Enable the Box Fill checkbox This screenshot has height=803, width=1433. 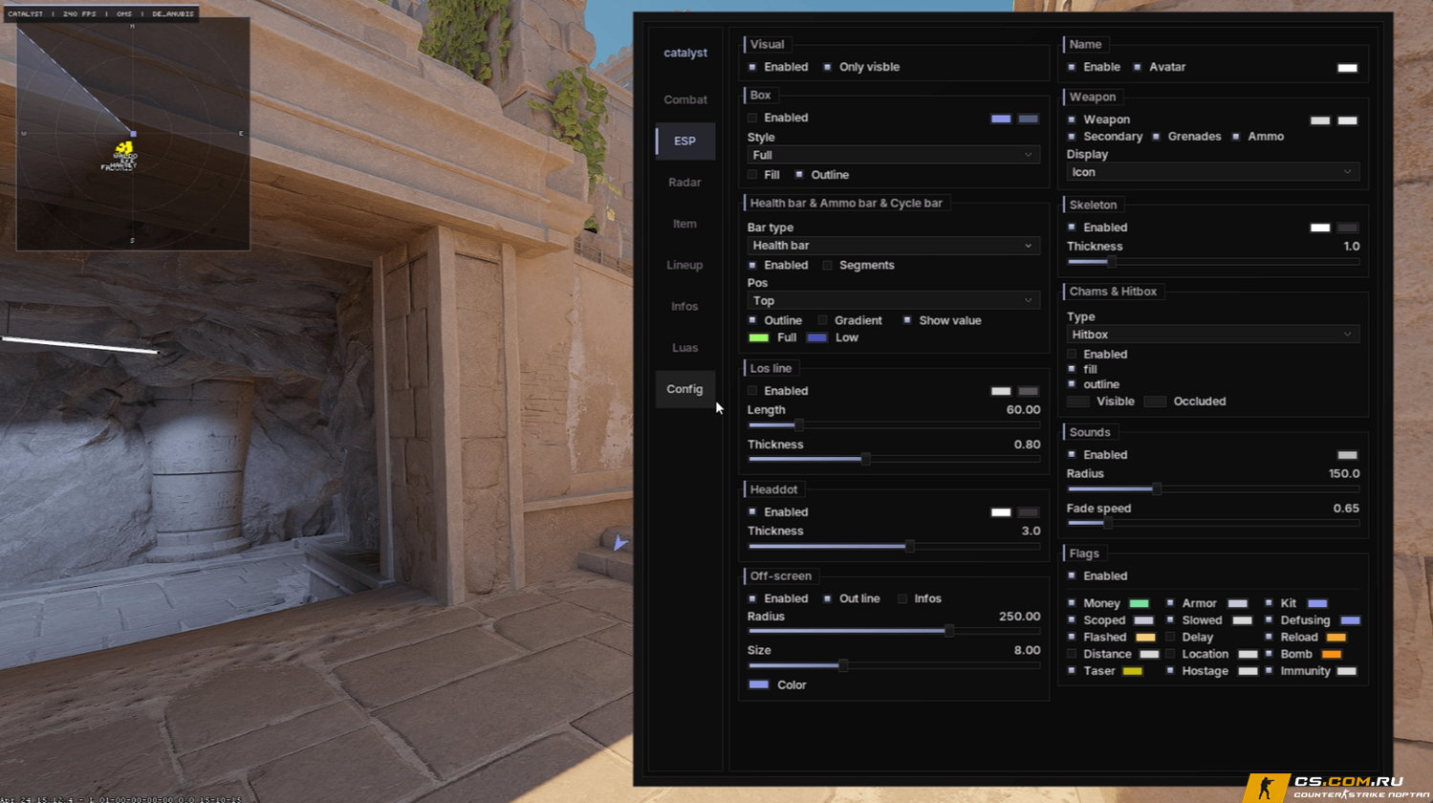pyautogui.click(x=752, y=175)
